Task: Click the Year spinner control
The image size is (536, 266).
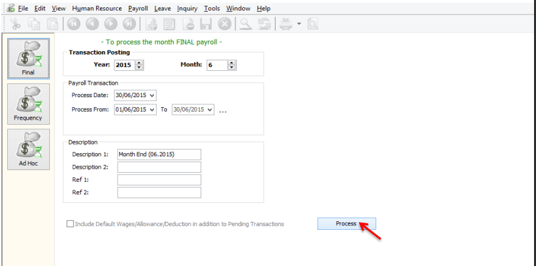Action: pyautogui.click(x=139, y=65)
